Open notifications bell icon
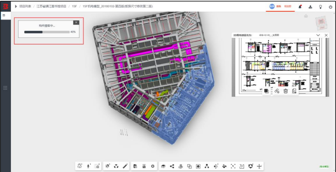The width and height of the screenshot is (336, 172). click(300, 6)
